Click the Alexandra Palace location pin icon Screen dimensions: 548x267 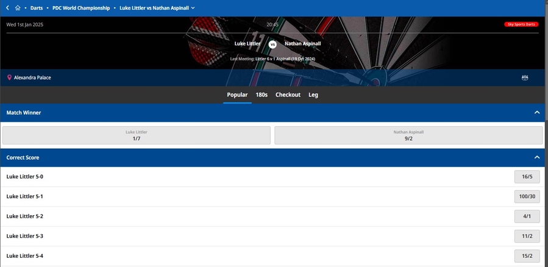coord(9,77)
